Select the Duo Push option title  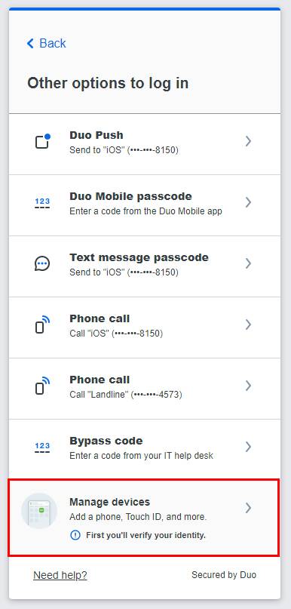pyautogui.click(x=96, y=135)
